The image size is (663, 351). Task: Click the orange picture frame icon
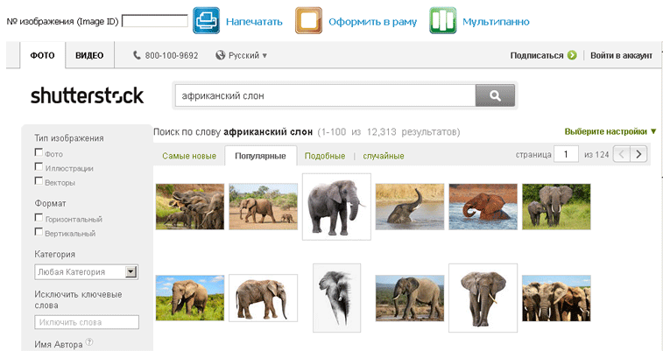point(308,20)
